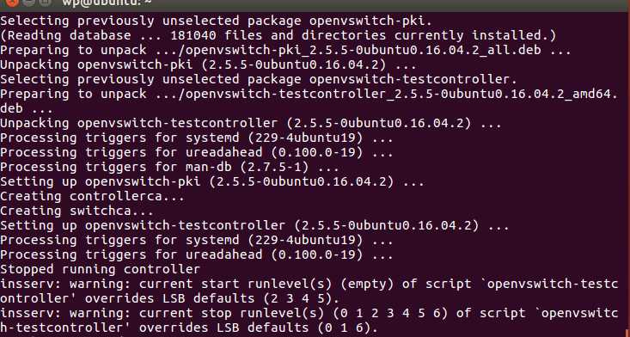
Task: Click the 'Setting up openvswitch-pki' line
Action: click(212, 181)
